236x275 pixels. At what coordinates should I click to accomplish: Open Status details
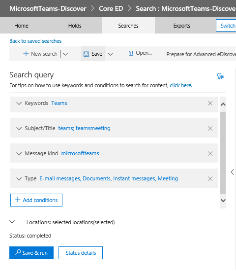(81, 253)
